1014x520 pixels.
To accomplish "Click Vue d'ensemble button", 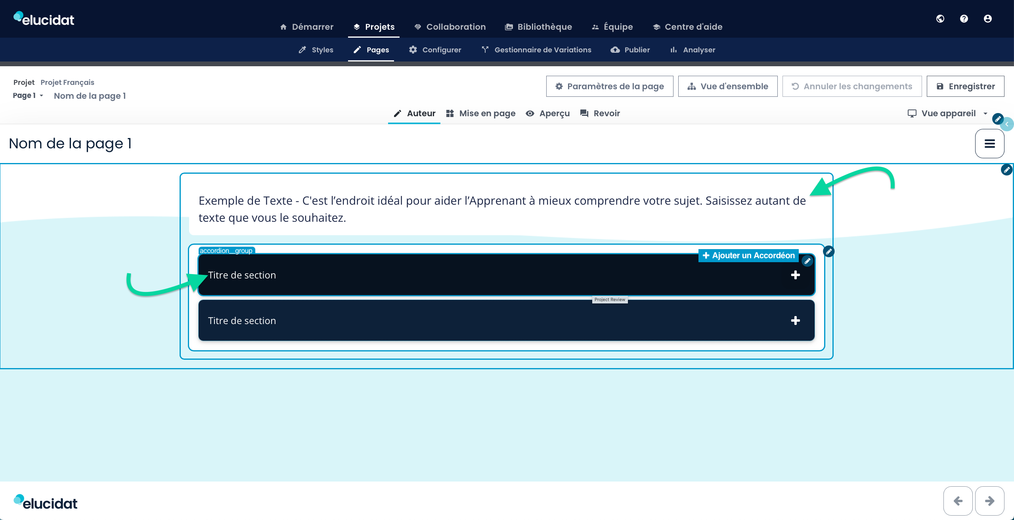I will (728, 86).
